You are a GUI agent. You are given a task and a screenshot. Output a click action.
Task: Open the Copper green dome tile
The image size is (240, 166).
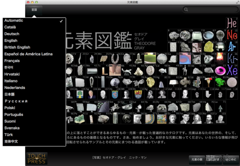coord(150,58)
